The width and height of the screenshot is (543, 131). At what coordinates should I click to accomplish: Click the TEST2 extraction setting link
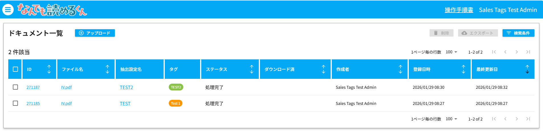[x=126, y=87]
